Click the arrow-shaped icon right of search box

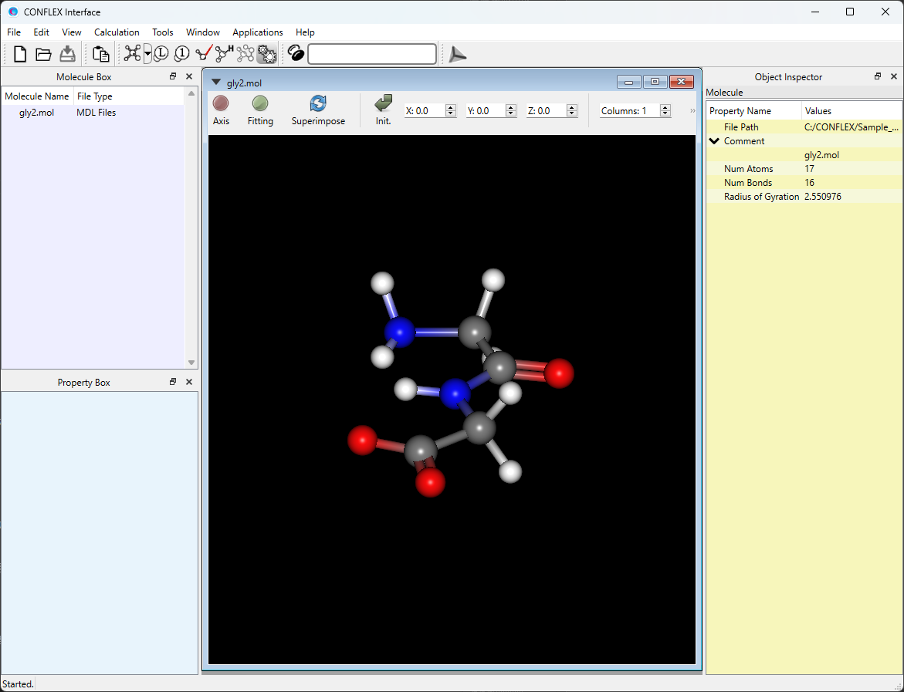pos(458,54)
